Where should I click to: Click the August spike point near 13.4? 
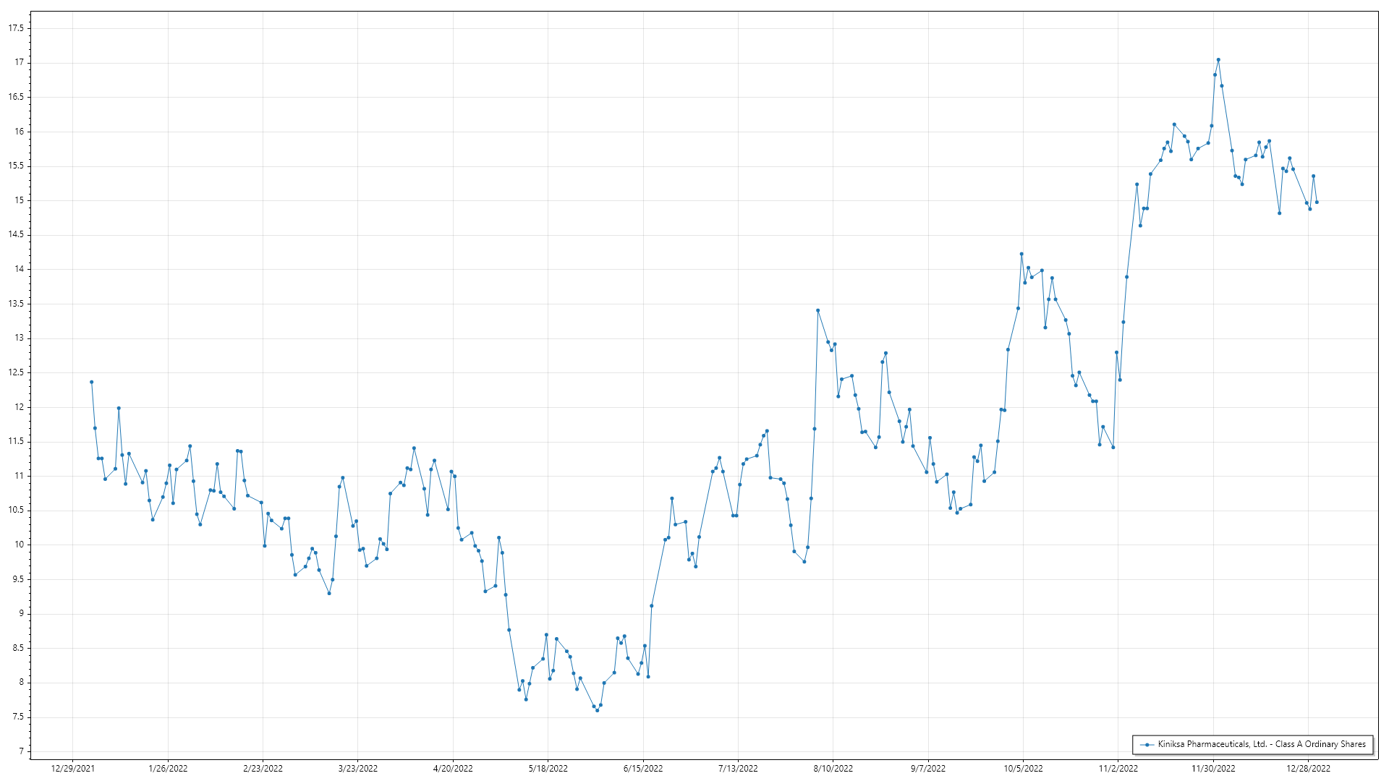click(x=817, y=310)
